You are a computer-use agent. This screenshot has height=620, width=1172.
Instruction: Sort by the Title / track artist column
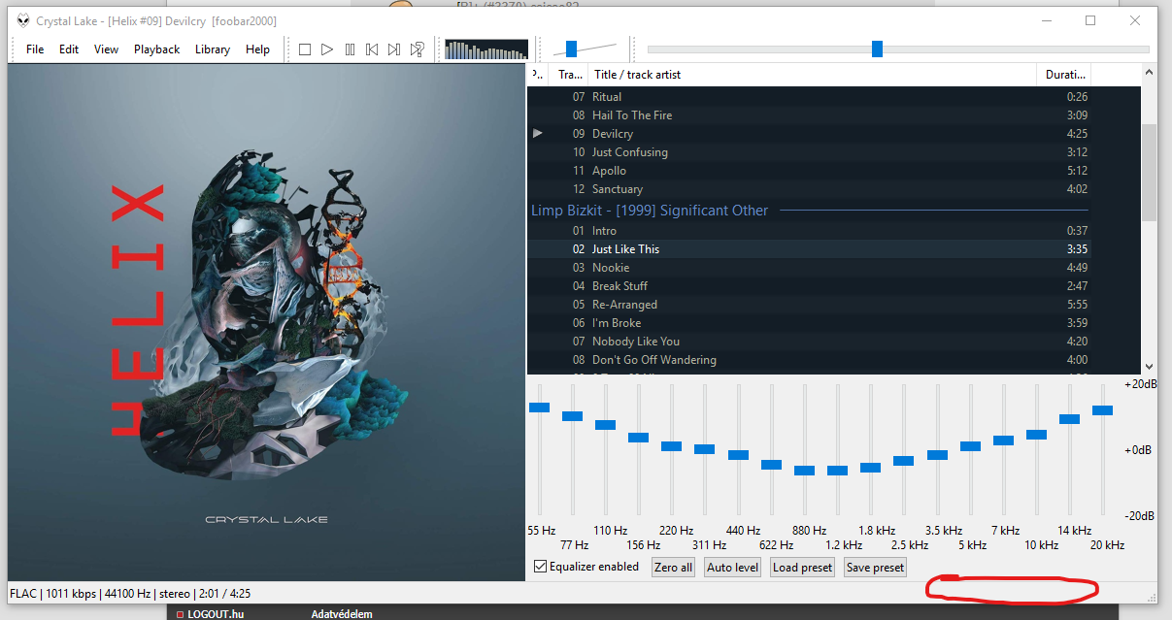point(813,75)
